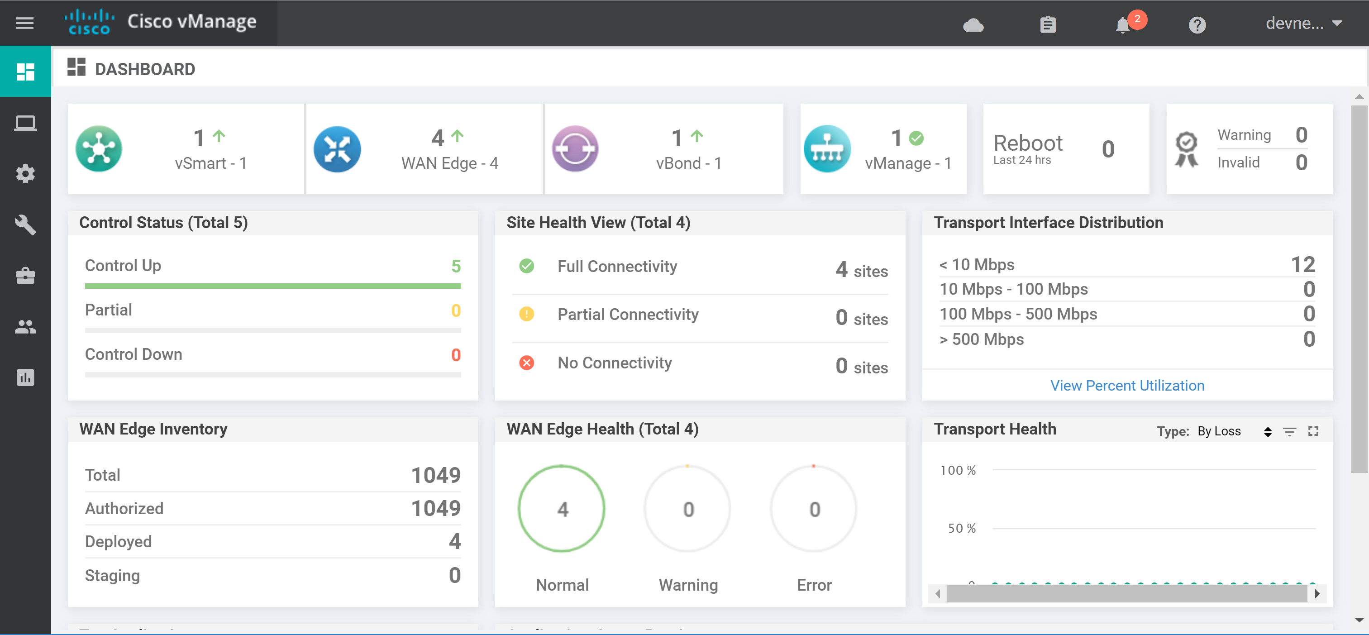
Task: Click the Partial Connectivity yellow warning icon
Action: (526, 314)
